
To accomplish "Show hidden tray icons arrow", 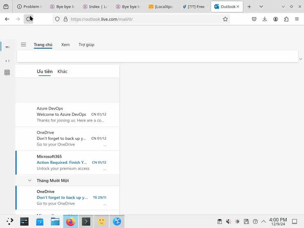I will click(264, 221).
